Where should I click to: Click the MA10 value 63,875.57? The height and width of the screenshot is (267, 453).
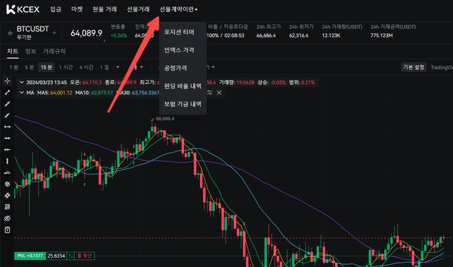tap(102, 93)
